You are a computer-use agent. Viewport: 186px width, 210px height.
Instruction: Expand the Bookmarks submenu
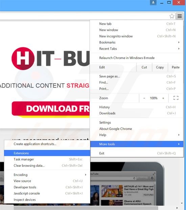(137, 43)
